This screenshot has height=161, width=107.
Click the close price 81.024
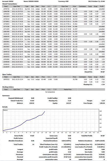(75, 39)
